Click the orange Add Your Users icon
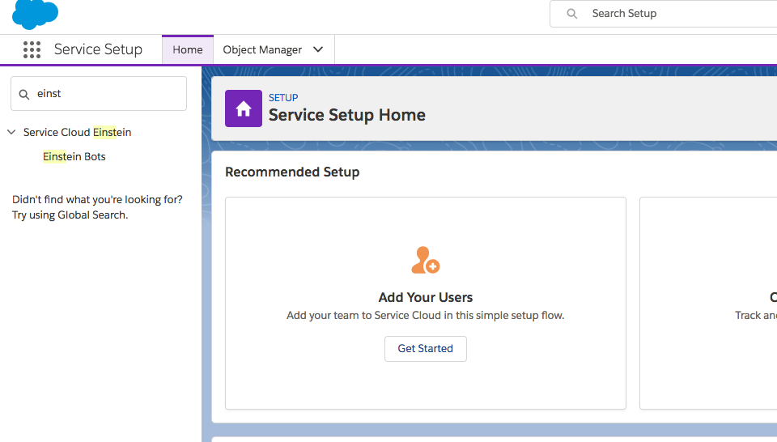This screenshot has width=777, height=442. pos(425,260)
